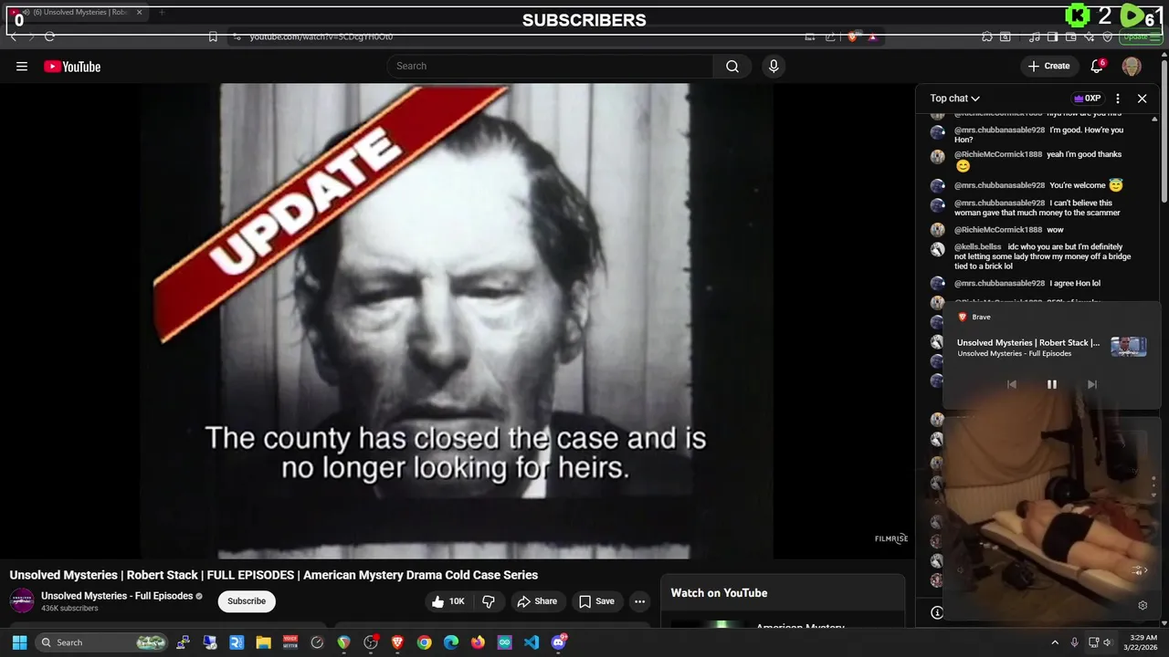Reload the page in Brave
The image size is (1169, 657).
(49, 36)
